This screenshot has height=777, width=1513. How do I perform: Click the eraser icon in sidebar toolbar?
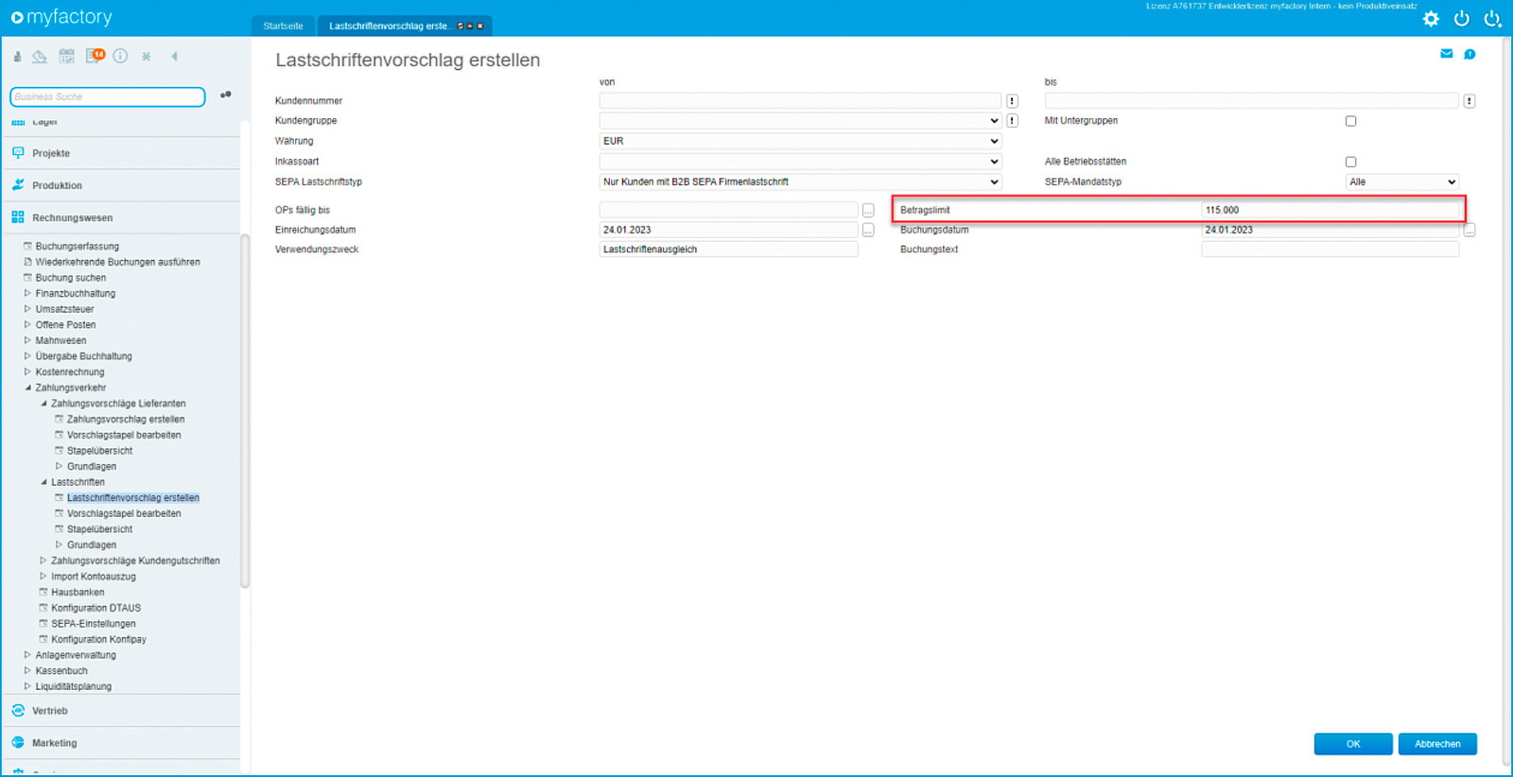tap(40, 57)
